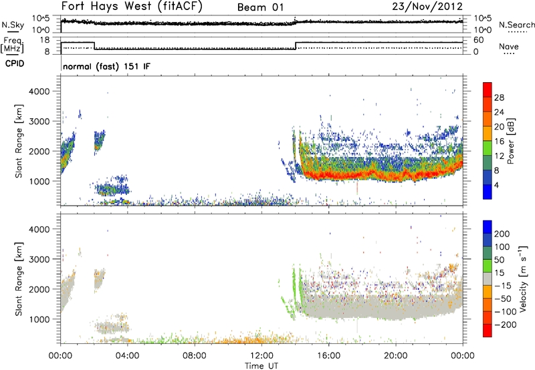This screenshot has height=370, width=535.
Task: Click the 60 tick on Nave axis
Action: 479,40
